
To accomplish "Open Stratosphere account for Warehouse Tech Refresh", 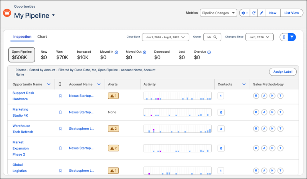I will coord(82,129).
